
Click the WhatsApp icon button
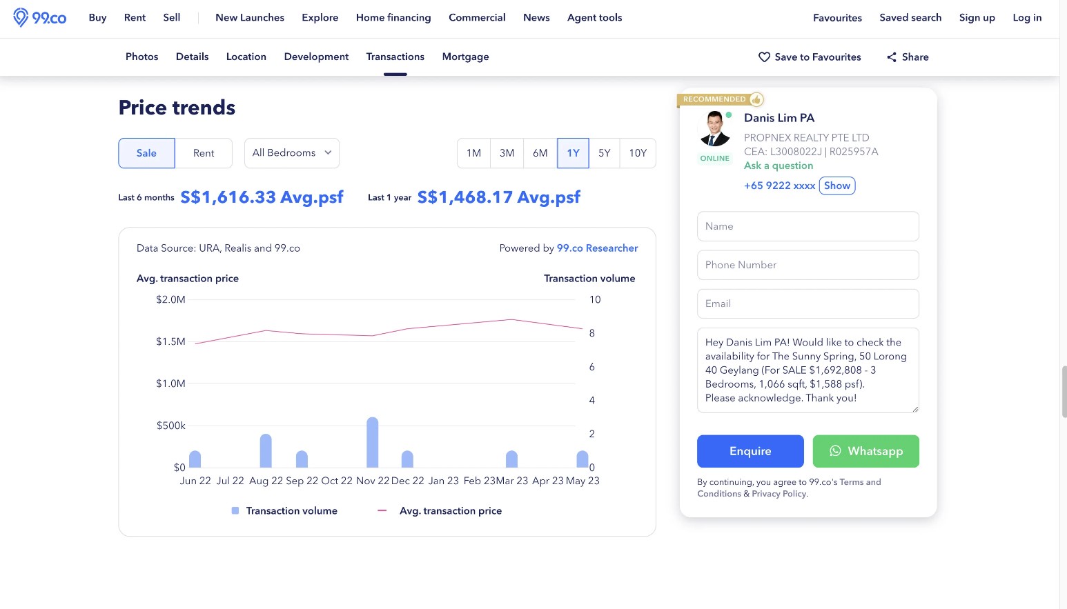(x=865, y=451)
